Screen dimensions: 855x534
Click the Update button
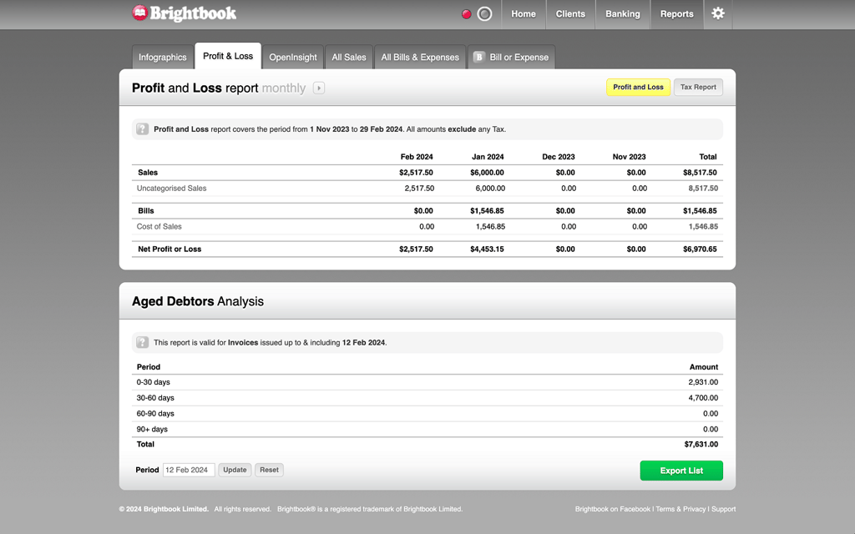click(x=235, y=470)
